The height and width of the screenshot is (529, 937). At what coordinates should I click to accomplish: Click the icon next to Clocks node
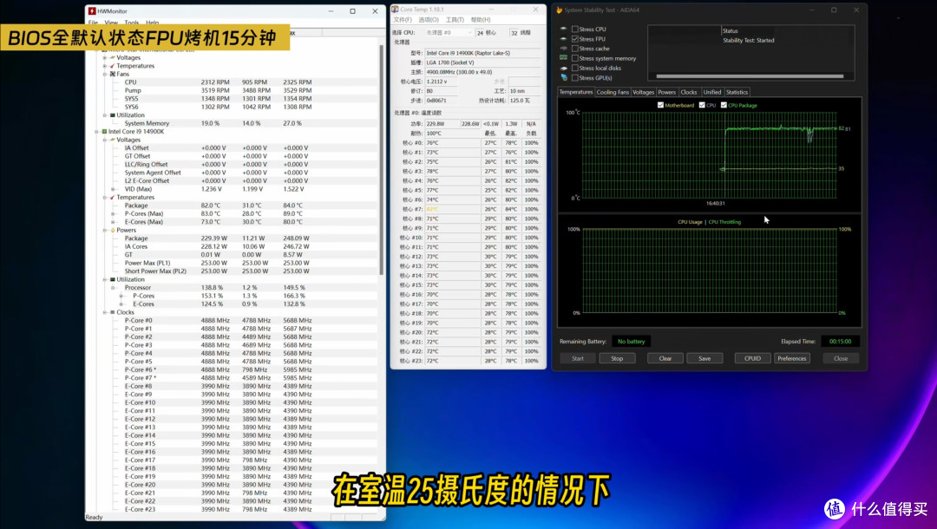(112, 312)
